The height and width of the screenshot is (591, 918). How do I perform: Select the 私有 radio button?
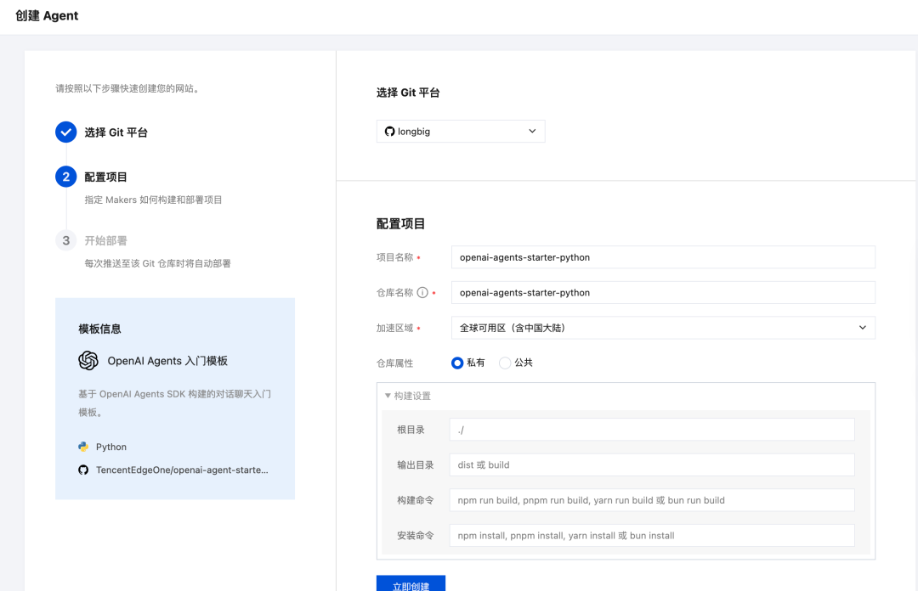(457, 363)
